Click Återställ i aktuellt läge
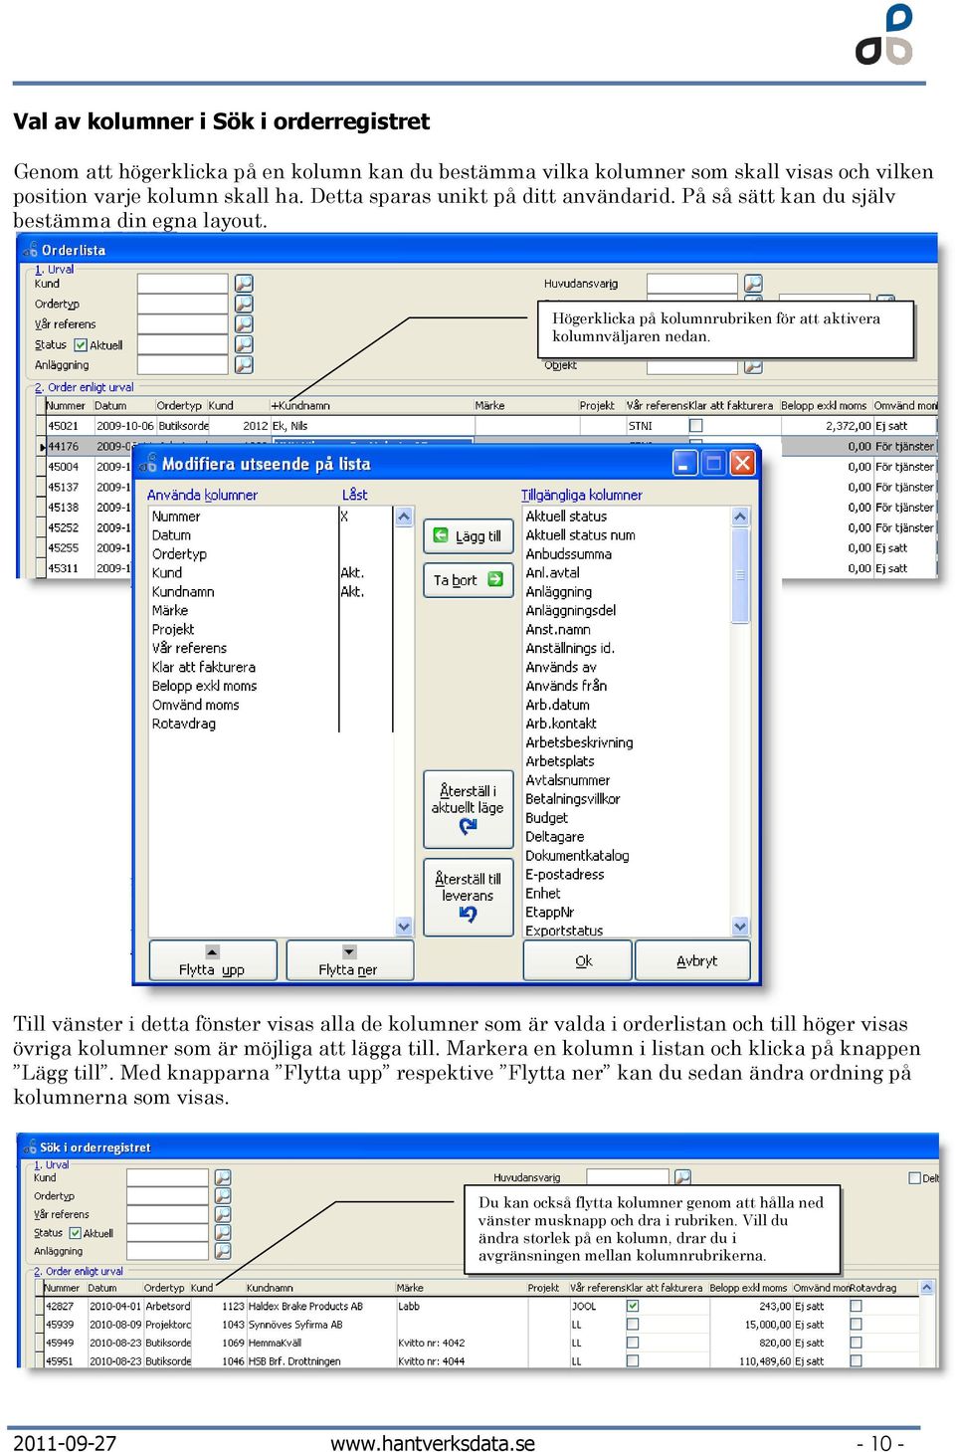The width and height of the screenshot is (955, 1452). [x=469, y=810]
